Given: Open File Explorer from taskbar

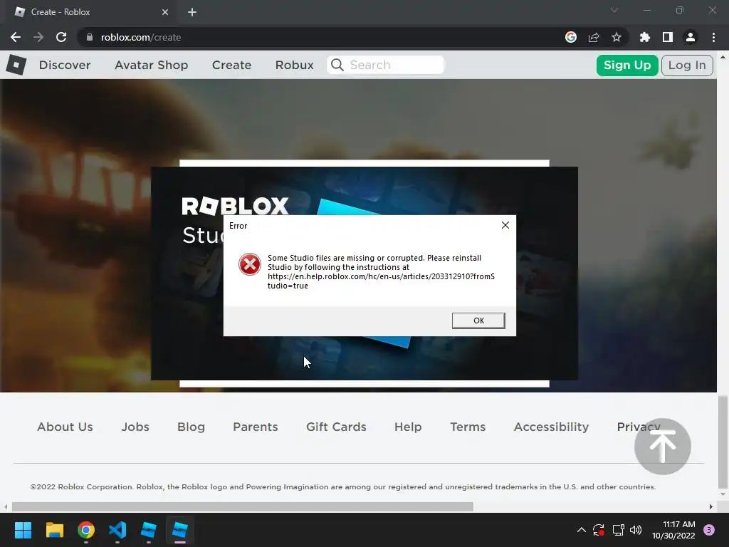Looking at the screenshot, I should pyautogui.click(x=54, y=530).
